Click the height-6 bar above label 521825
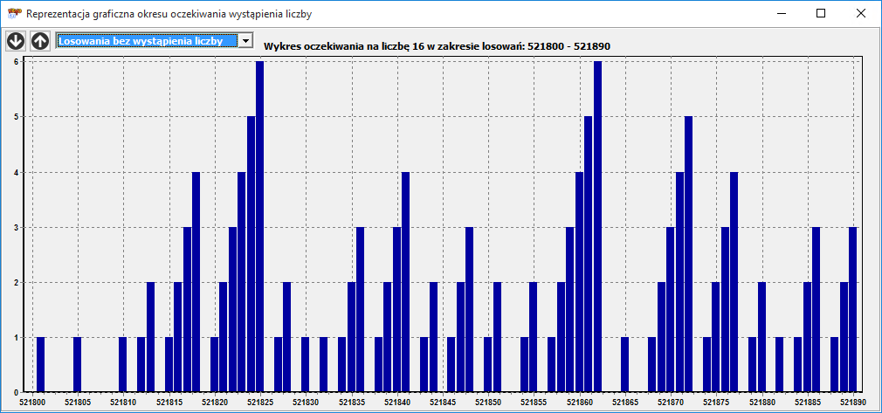882x413 pixels. (x=260, y=226)
